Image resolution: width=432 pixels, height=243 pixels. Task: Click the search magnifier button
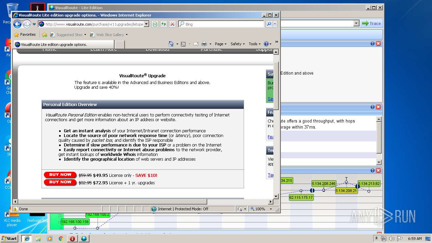click(269, 24)
